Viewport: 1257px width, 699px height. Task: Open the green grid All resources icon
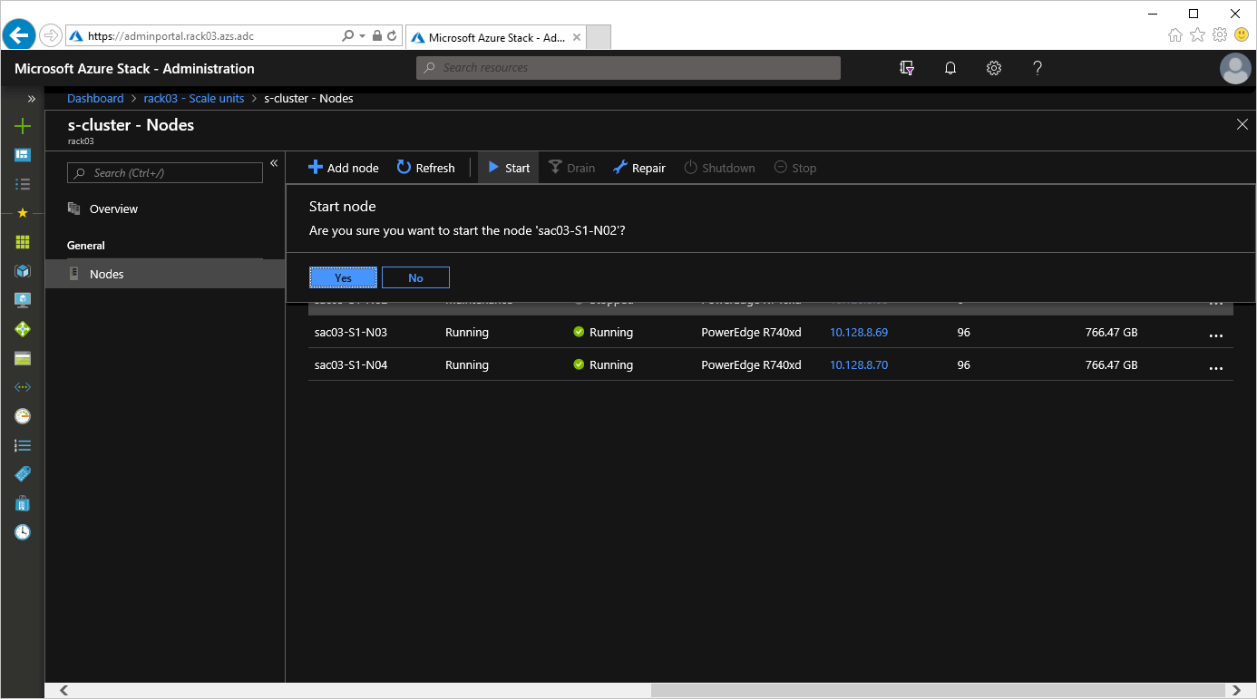(23, 242)
